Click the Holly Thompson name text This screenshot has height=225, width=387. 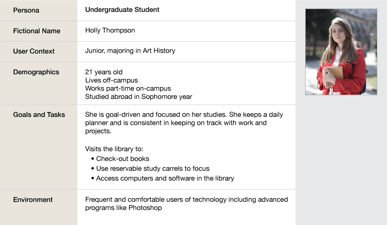pos(110,30)
